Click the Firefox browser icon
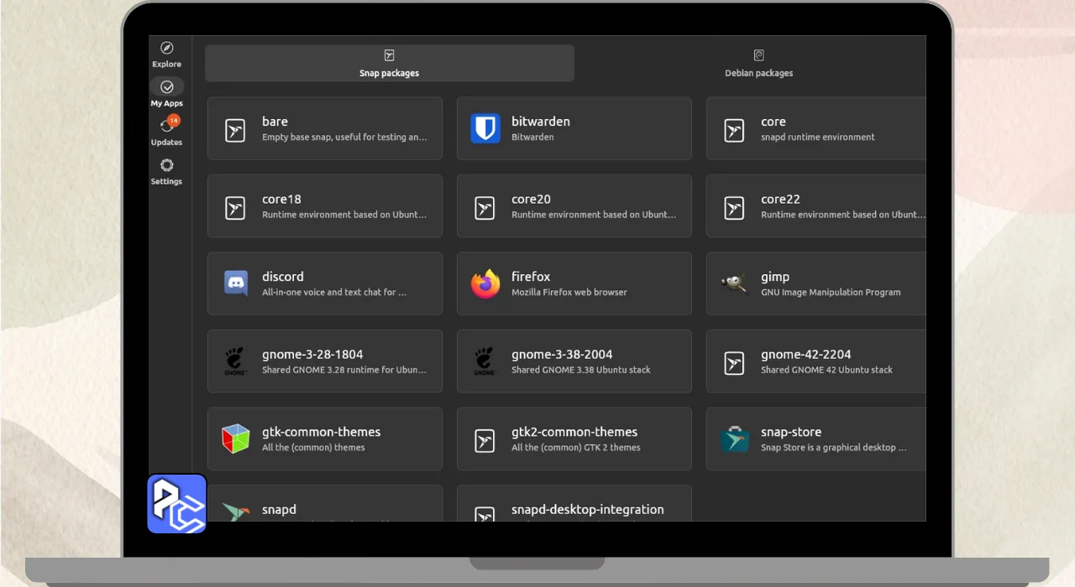This screenshot has height=587, width=1075. click(x=485, y=283)
